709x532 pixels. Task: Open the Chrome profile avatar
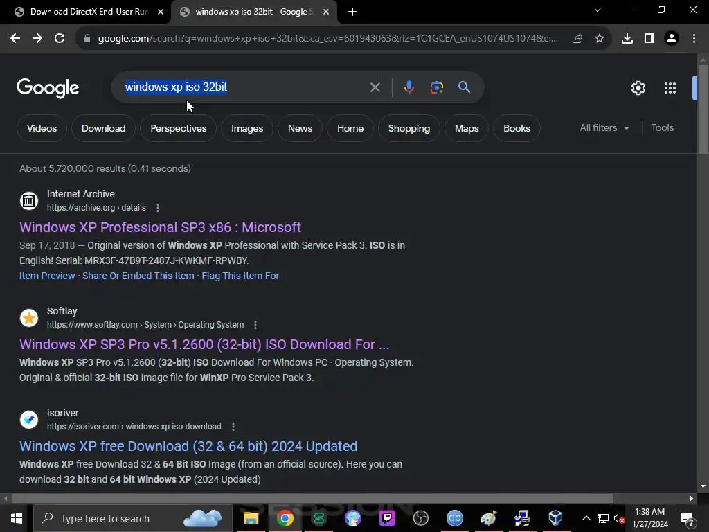pyautogui.click(x=672, y=39)
